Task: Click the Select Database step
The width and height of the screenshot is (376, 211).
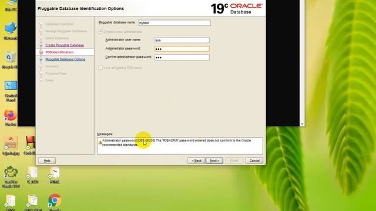Action: pyautogui.click(x=57, y=38)
